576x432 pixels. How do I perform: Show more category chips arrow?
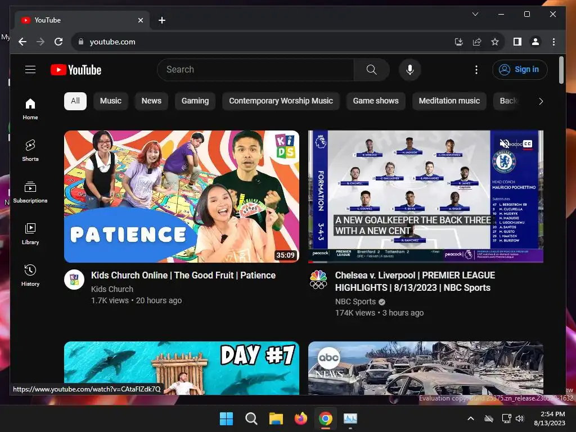coord(541,101)
